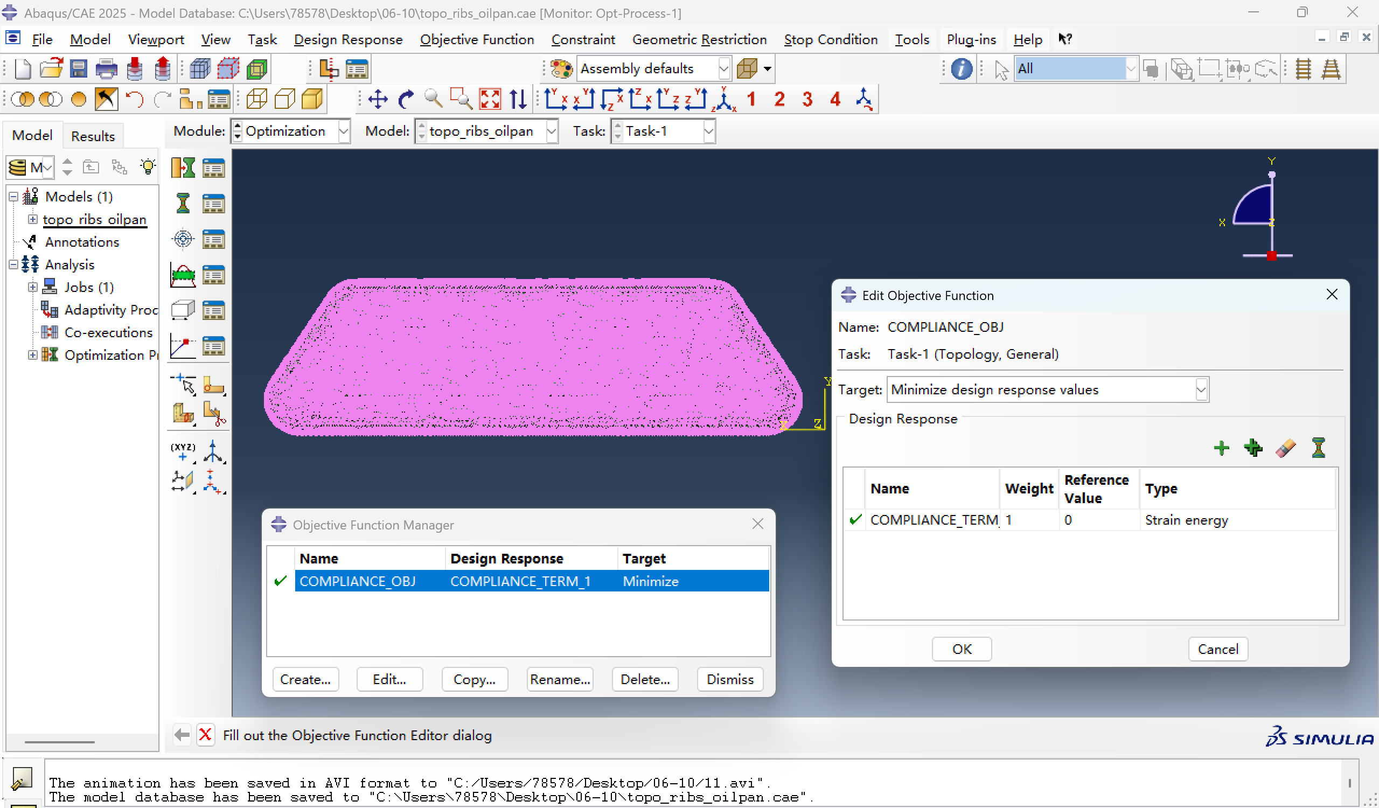Click the model tree horizontal scrollbar
This screenshot has width=1379, height=808.
(x=59, y=742)
